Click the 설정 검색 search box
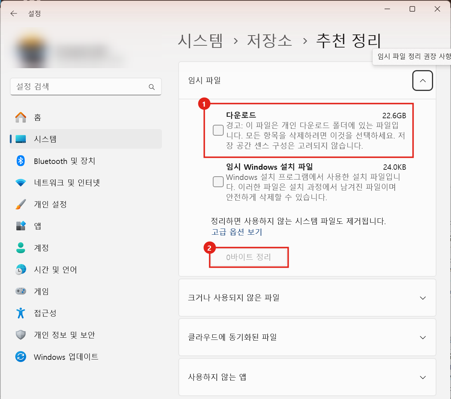This screenshot has width=451, height=399. (x=86, y=87)
